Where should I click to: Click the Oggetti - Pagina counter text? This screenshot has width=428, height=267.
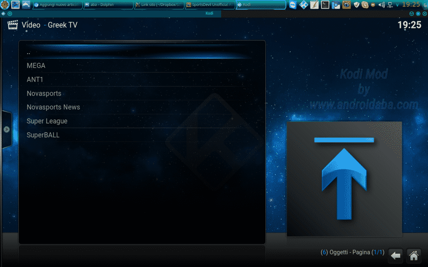coord(352,252)
